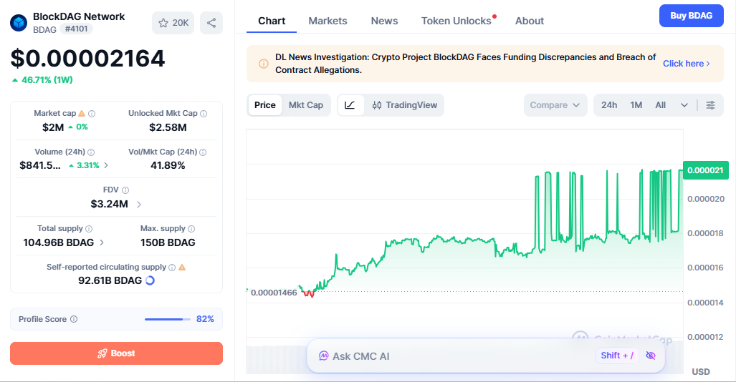736x382 pixels.
Task: Select the 24h chart range
Action: tap(609, 105)
